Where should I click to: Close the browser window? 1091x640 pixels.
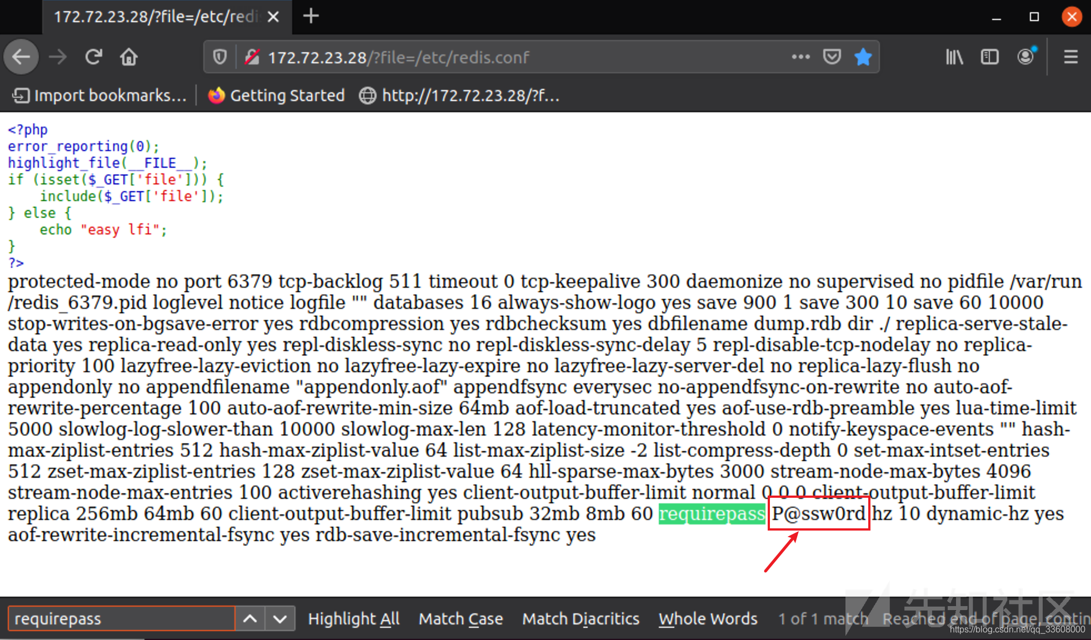pos(1072,17)
